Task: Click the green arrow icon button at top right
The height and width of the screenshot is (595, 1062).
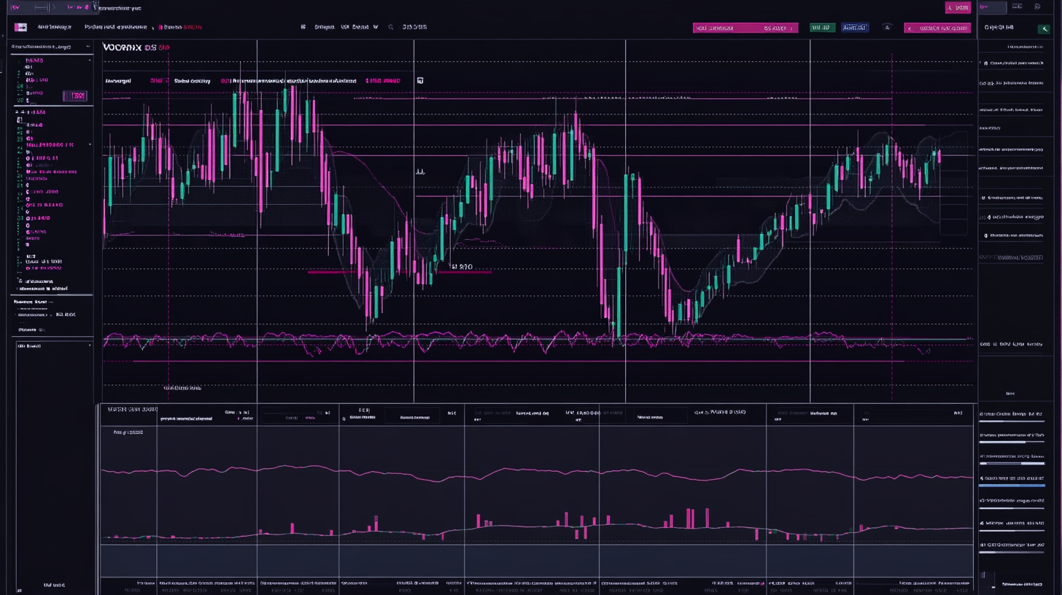Action: [x=1044, y=28]
